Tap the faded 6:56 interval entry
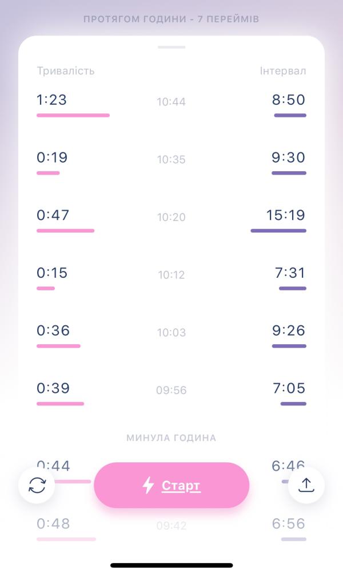Viewport: 343px width, 575px height. tap(289, 523)
